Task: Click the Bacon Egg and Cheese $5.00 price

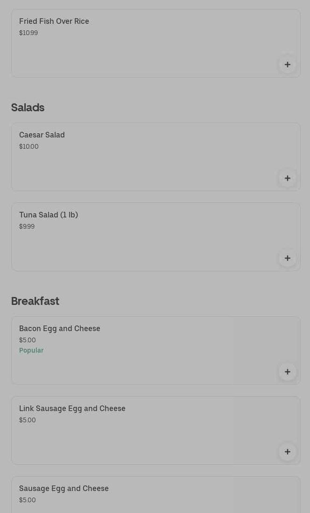Action: pos(28,340)
